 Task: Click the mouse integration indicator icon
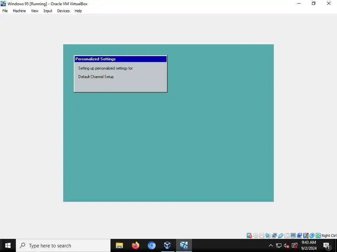(x=312, y=236)
